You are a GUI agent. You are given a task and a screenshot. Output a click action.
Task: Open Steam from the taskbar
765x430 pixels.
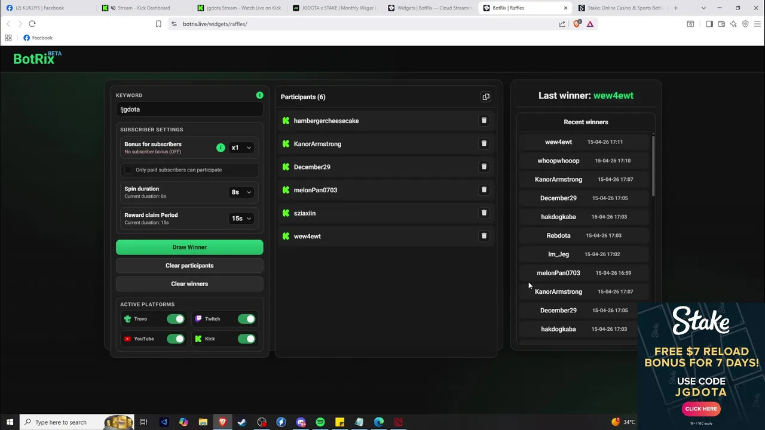click(242, 422)
